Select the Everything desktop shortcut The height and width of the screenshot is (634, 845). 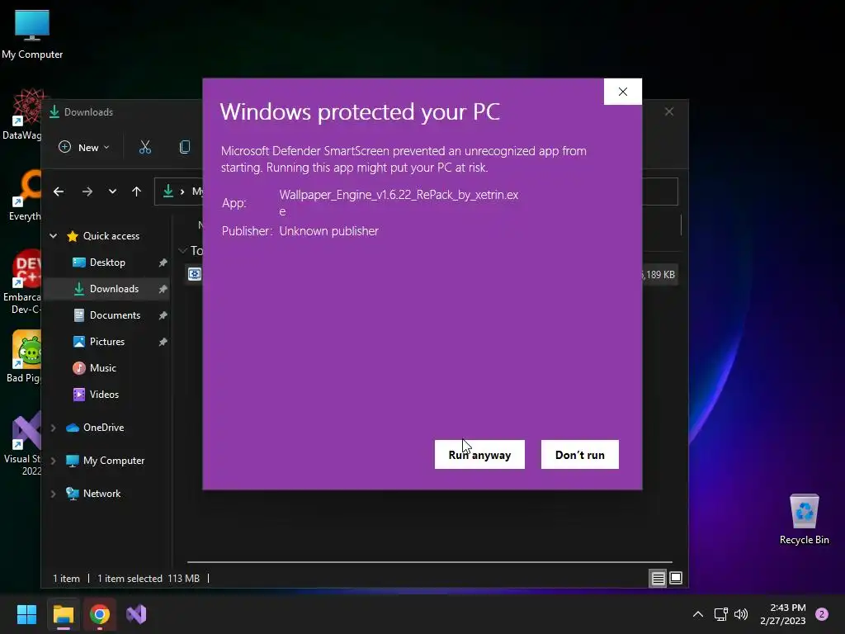click(x=25, y=195)
